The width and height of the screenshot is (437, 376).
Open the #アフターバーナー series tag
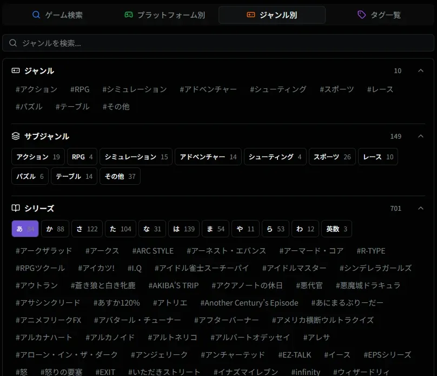(x=226, y=320)
